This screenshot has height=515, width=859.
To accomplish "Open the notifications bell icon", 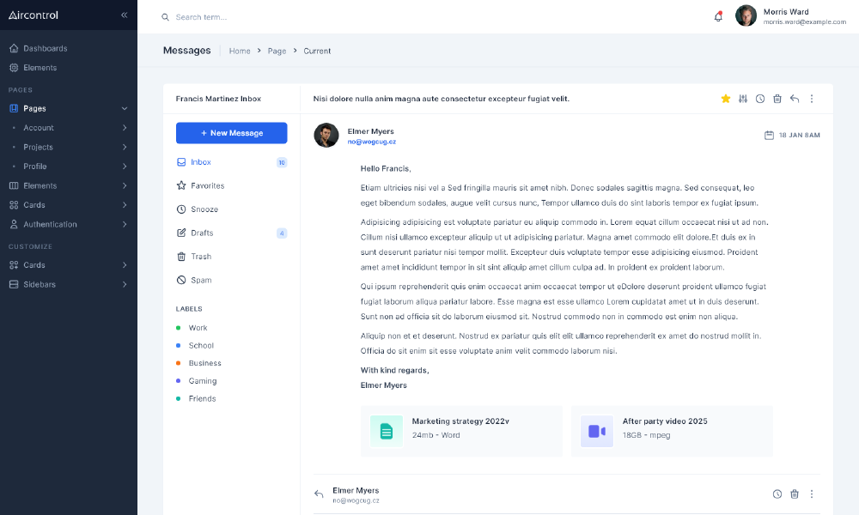I will click(x=718, y=16).
